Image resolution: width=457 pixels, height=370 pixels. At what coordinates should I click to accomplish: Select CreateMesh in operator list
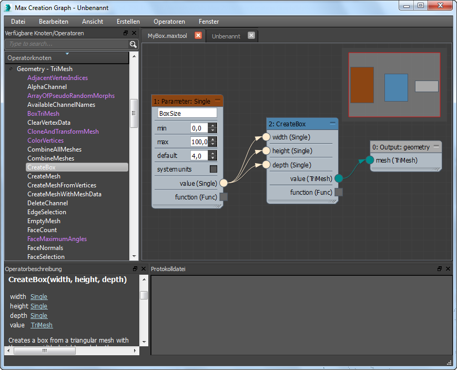pos(44,176)
